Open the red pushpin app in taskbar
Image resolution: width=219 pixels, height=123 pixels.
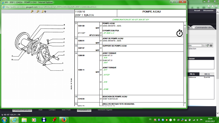54,120
